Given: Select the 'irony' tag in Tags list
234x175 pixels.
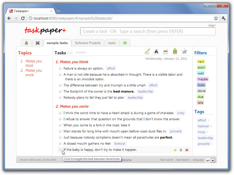Looking at the screenshot, I should coord(201,132).
